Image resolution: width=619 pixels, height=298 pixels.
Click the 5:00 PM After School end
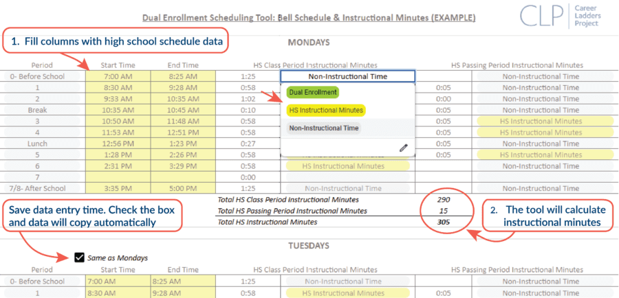tap(183, 188)
